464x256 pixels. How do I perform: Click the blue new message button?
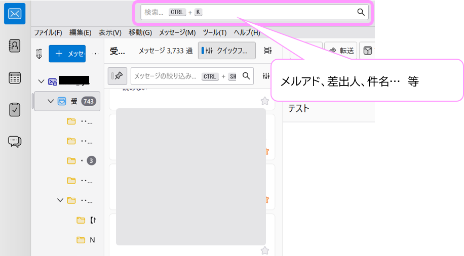coord(67,54)
